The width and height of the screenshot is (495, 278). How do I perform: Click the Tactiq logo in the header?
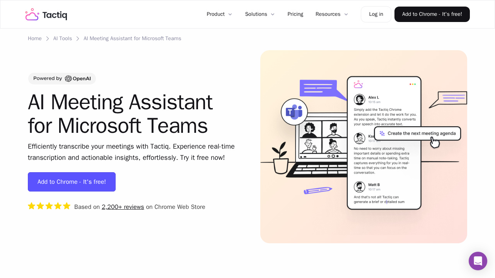point(46,14)
